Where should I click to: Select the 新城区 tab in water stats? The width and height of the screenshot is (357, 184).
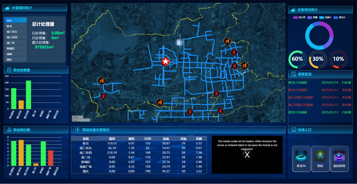[15, 48]
